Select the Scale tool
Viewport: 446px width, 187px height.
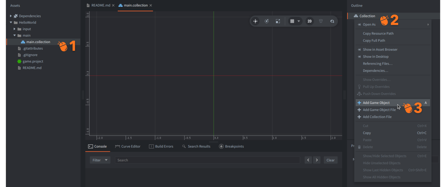[278, 21]
